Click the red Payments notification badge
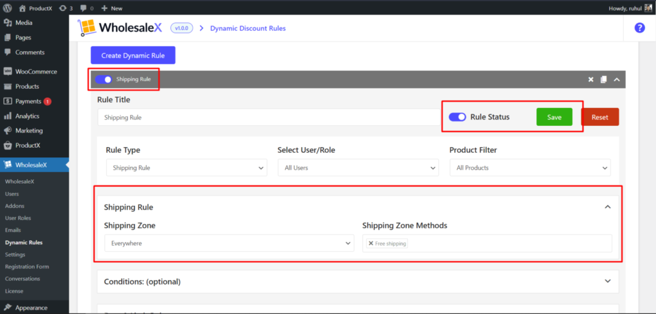The image size is (656, 314). (47, 102)
